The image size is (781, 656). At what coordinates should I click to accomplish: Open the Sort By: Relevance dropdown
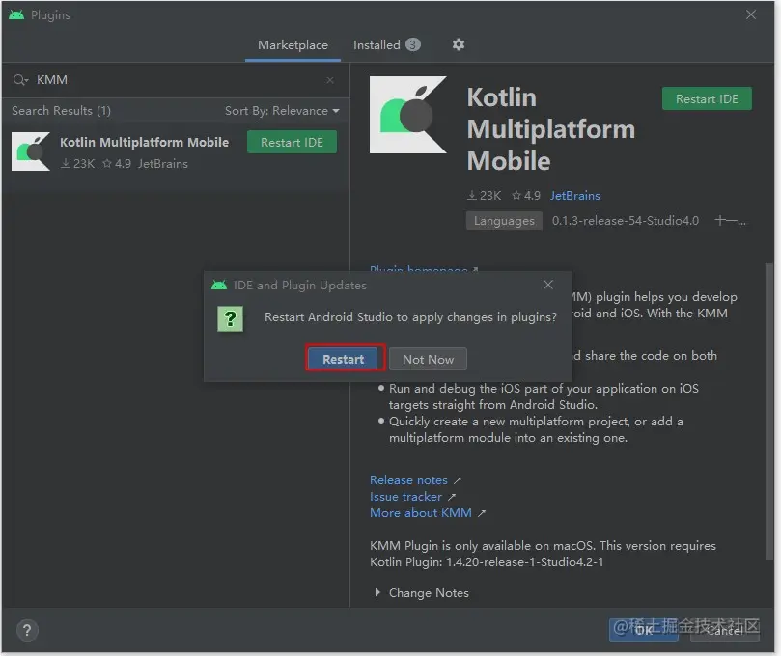(282, 111)
